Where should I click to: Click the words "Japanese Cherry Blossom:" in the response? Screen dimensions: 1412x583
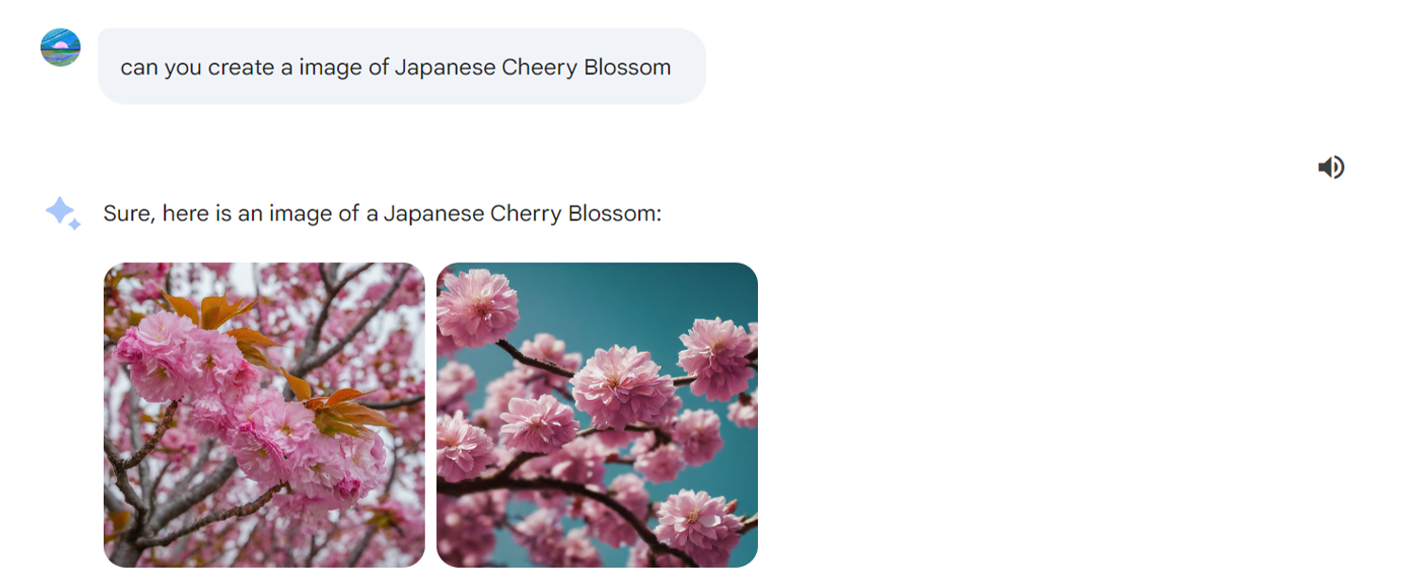(x=523, y=213)
